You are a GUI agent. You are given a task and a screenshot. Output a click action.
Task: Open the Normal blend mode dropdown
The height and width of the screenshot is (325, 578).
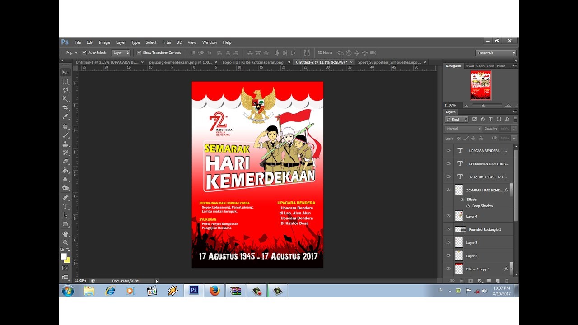coord(464,129)
